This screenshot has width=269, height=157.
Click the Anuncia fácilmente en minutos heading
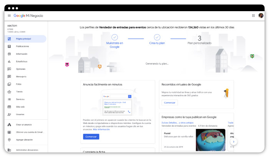(x=103, y=85)
